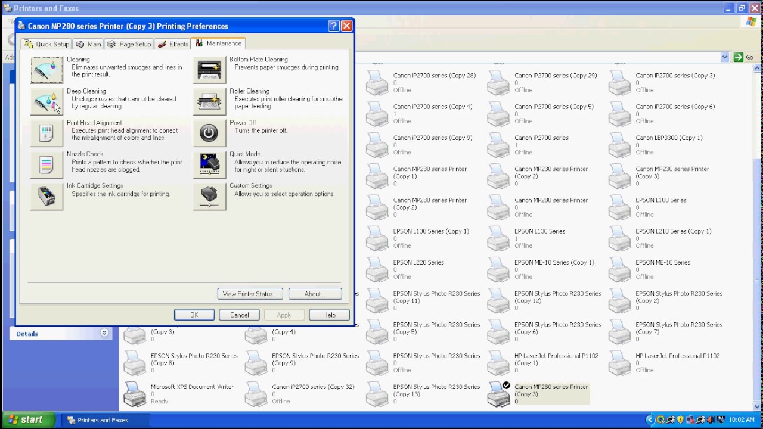The width and height of the screenshot is (763, 429).
Task: Select Canon iP2700 series (Copy 4) printer
Action: coord(420,113)
